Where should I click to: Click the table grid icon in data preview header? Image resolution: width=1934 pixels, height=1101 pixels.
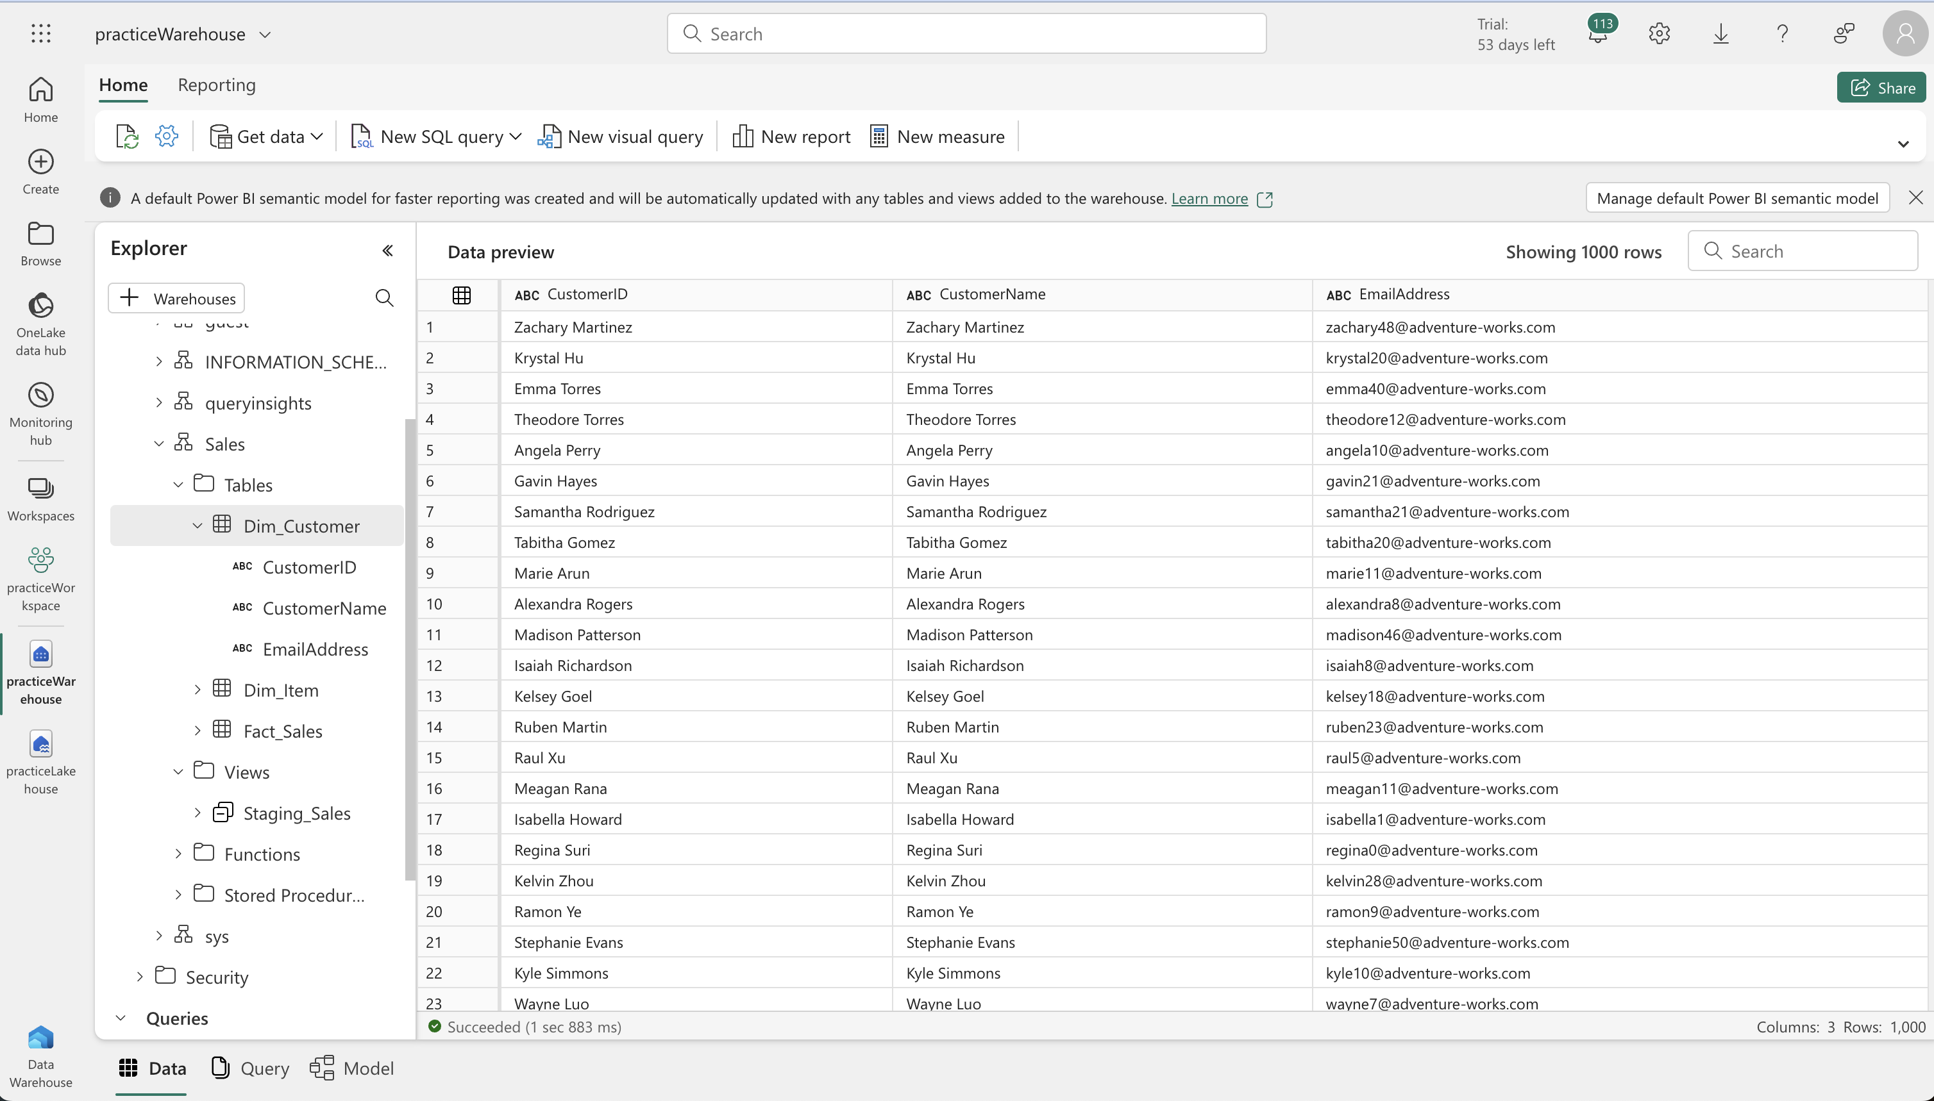coord(462,295)
